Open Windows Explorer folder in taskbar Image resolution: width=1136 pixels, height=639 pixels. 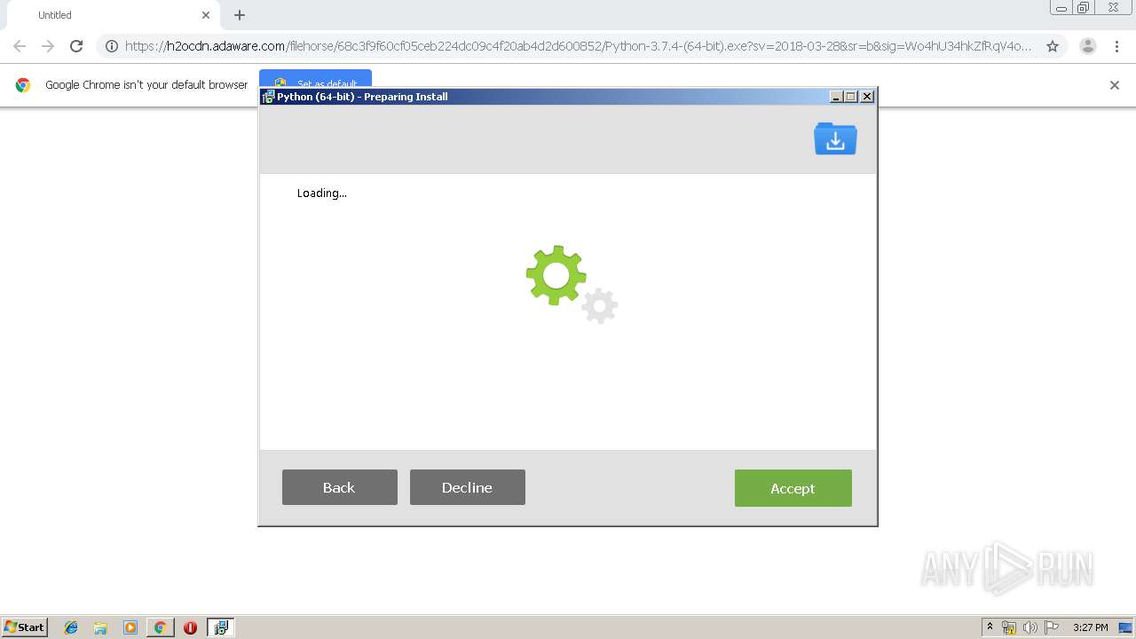pos(100,627)
